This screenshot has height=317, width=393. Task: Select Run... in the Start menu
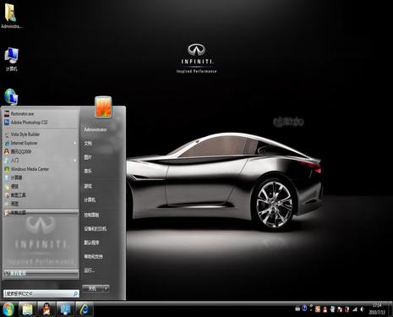(x=90, y=271)
